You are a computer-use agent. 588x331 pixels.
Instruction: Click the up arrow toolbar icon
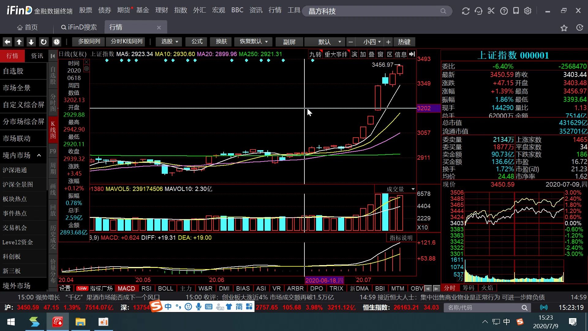19,42
